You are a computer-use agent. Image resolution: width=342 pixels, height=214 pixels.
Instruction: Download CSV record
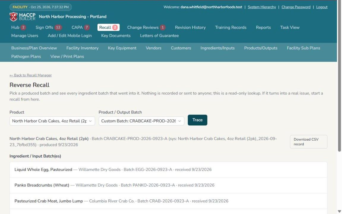pyautogui.click(x=308, y=142)
